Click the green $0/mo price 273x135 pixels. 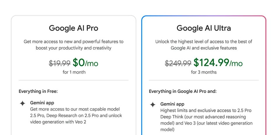85,63
